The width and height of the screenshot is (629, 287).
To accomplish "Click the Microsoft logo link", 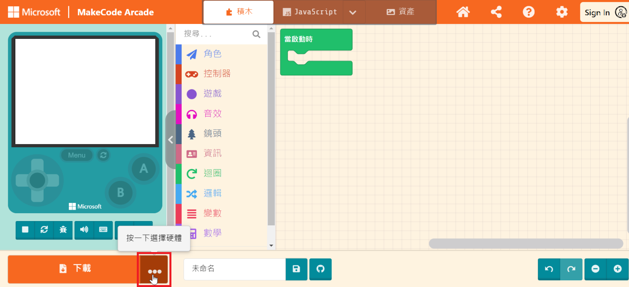I will coord(34,12).
